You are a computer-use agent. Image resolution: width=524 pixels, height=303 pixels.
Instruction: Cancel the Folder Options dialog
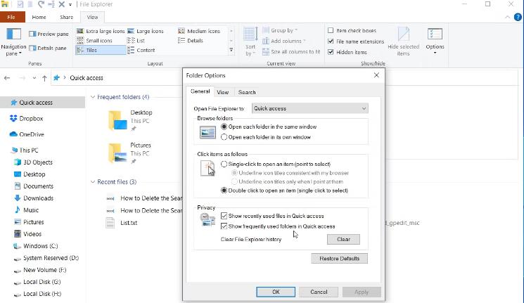319,292
